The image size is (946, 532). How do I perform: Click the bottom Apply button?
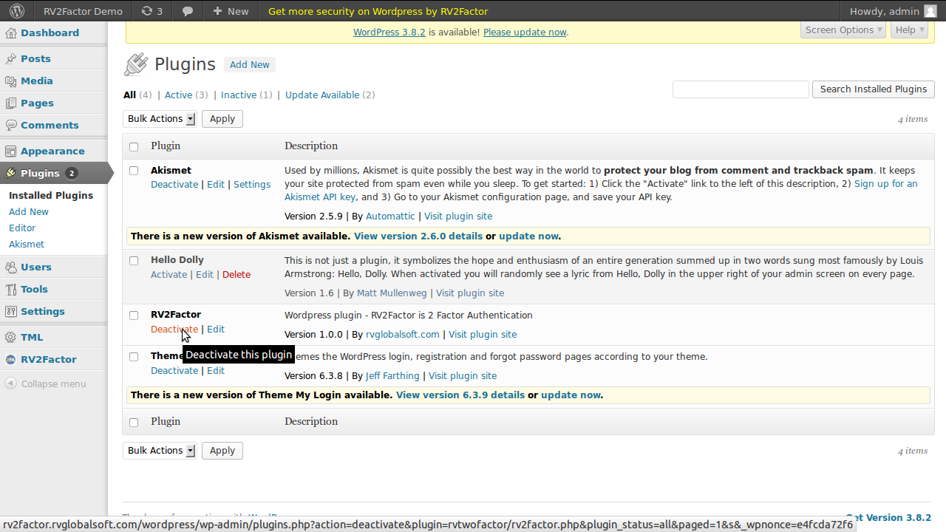coord(222,450)
